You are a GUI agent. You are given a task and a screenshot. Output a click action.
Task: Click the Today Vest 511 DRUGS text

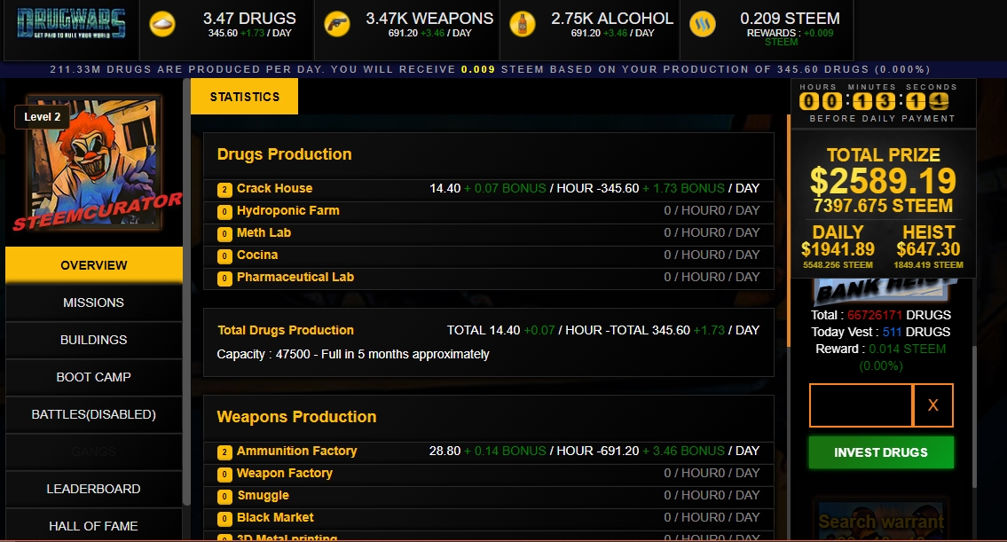[x=880, y=332]
